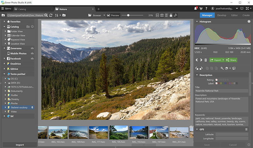Open the main Menu
The image size is (253, 148).
pos(6,9)
